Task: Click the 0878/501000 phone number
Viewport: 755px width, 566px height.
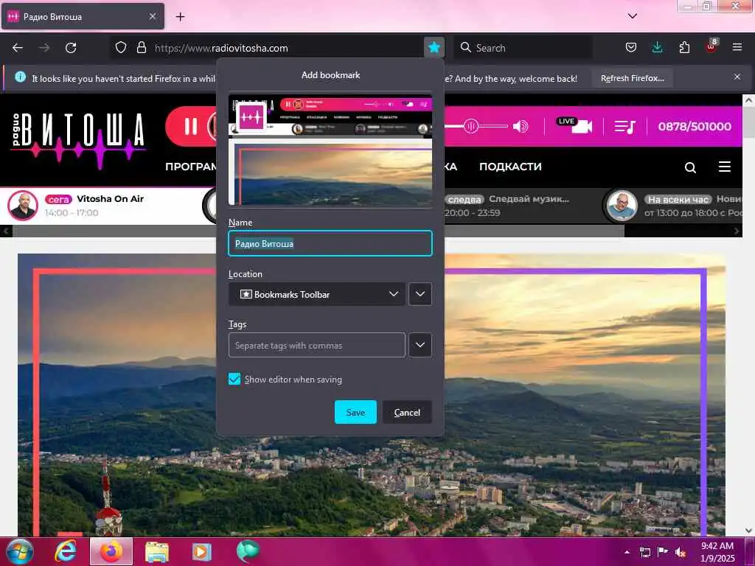Action: tap(695, 127)
